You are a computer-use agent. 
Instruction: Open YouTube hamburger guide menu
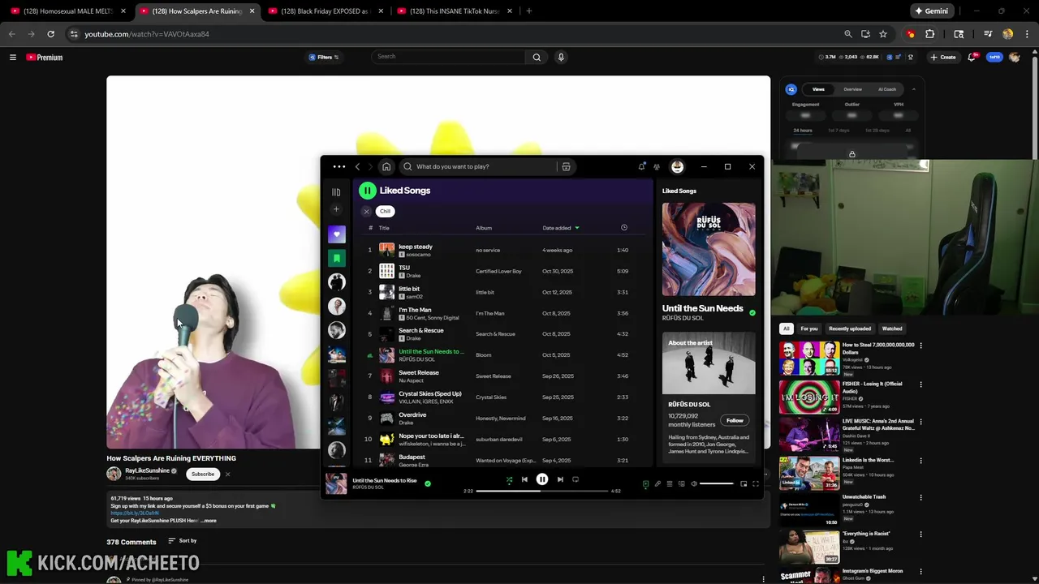(x=13, y=58)
